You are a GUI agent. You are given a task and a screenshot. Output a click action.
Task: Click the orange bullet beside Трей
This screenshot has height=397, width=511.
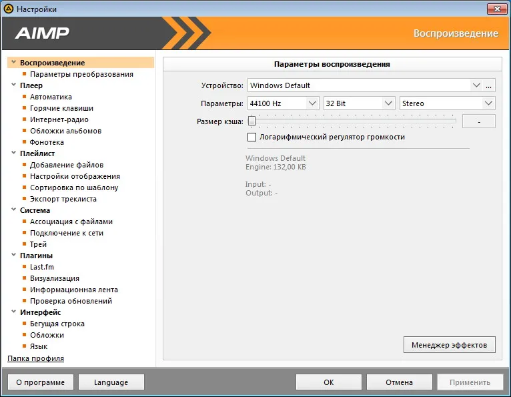[x=24, y=244]
